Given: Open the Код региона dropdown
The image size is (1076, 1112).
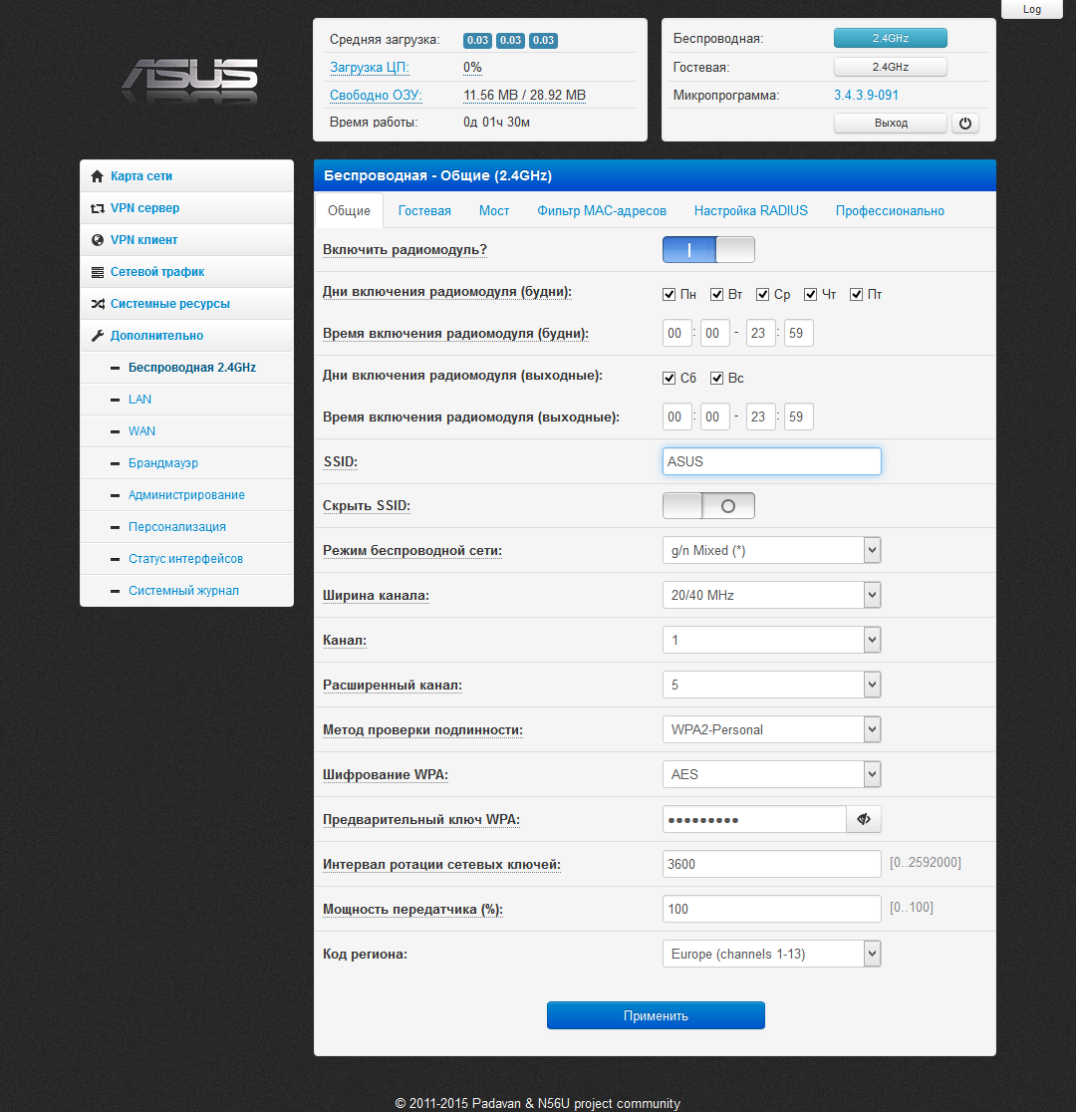Looking at the screenshot, I should click(772, 954).
